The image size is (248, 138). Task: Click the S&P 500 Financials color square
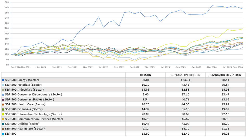tap(3, 109)
